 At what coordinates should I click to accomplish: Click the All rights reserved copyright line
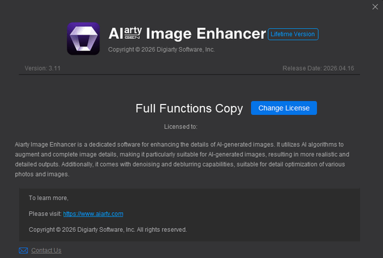pyautogui.click(x=108, y=229)
